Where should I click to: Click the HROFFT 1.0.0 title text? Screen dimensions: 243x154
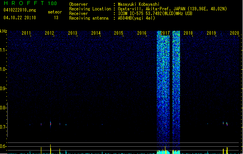(x=31, y=3)
